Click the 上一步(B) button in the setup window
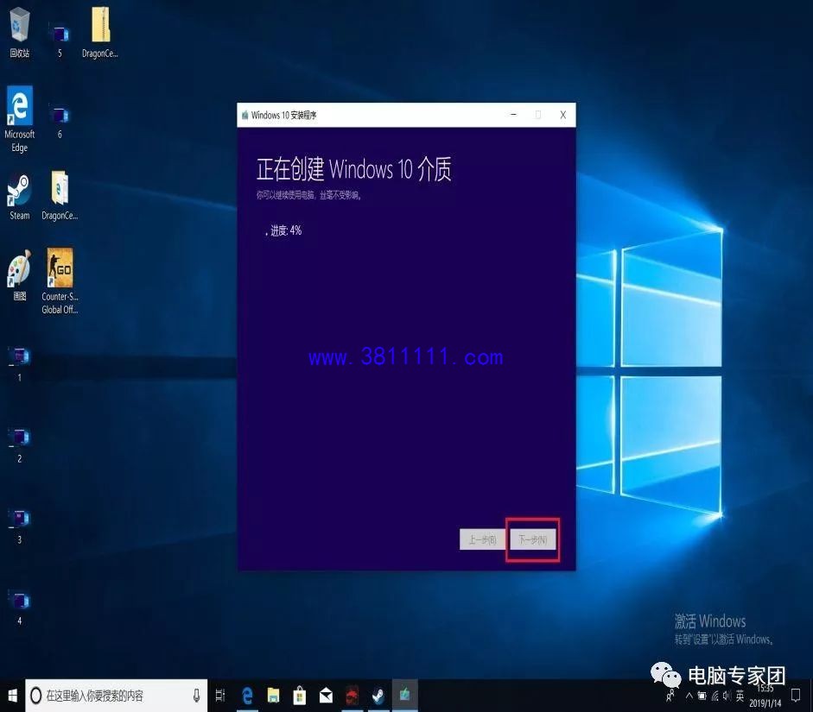Viewport: 813px width, 712px height. (482, 539)
